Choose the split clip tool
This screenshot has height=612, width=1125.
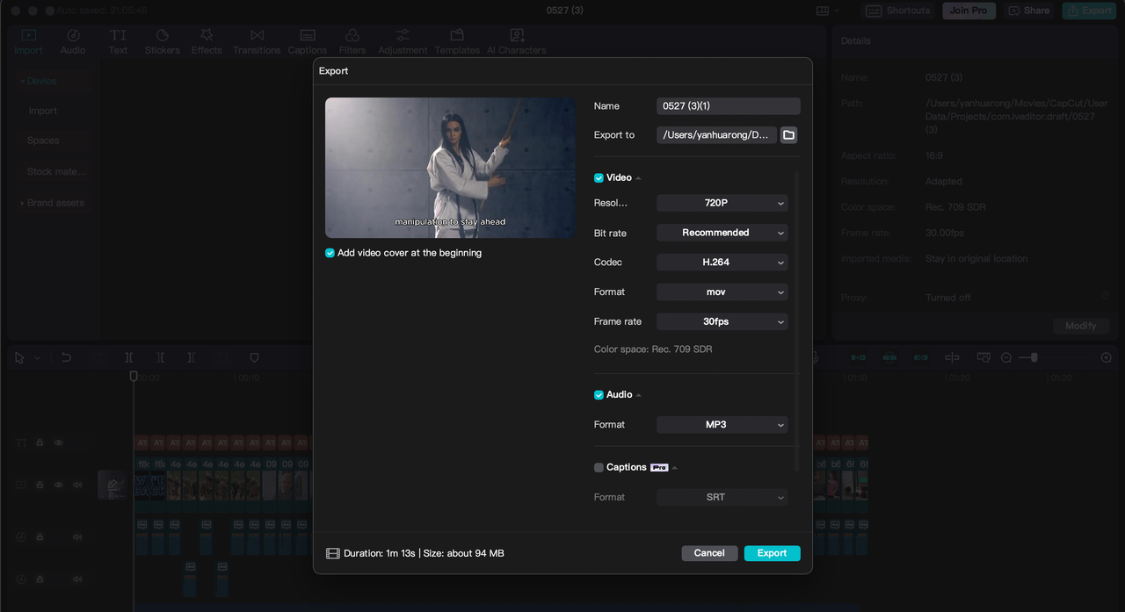tap(129, 358)
